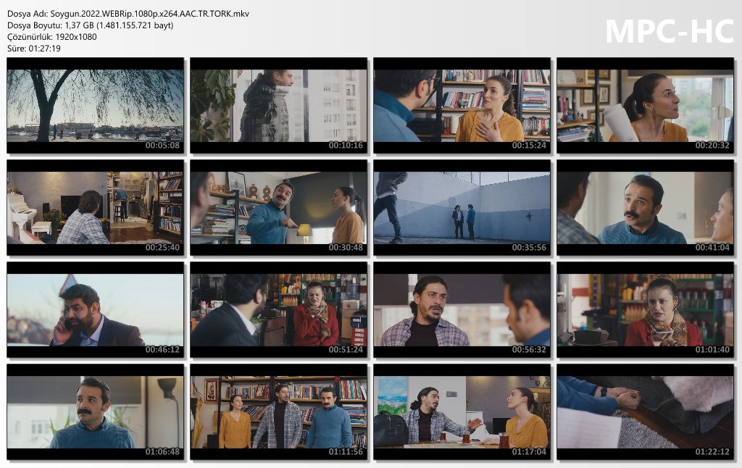Select the thumbnail stamped 00:20:32

click(646, 105)
